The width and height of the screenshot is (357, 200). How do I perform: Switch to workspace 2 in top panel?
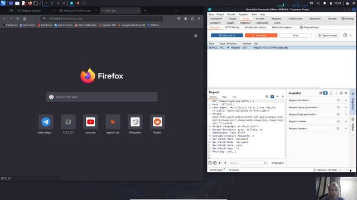(52, 3)
